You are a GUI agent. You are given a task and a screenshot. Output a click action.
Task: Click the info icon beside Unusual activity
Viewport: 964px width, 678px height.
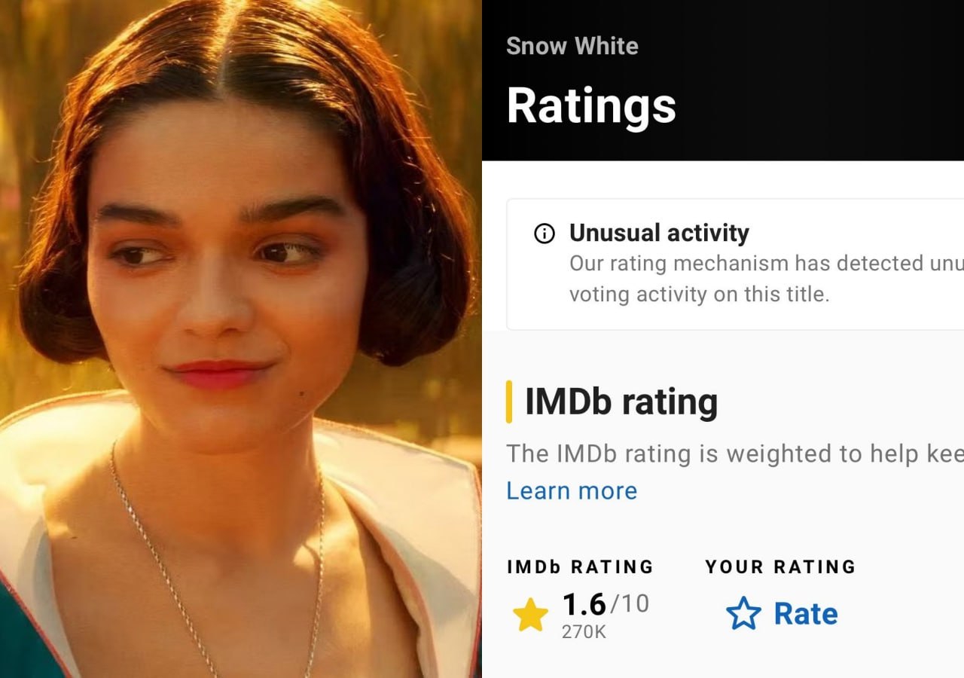point(544,234)
